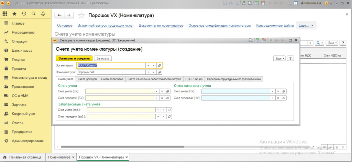352x162 pixels.
Task: Get link icon in main title bar
Action: [x=244, y=3]
